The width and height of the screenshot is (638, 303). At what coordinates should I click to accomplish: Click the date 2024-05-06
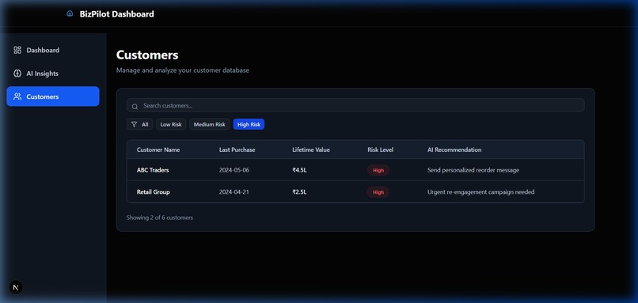coord(234,170)
